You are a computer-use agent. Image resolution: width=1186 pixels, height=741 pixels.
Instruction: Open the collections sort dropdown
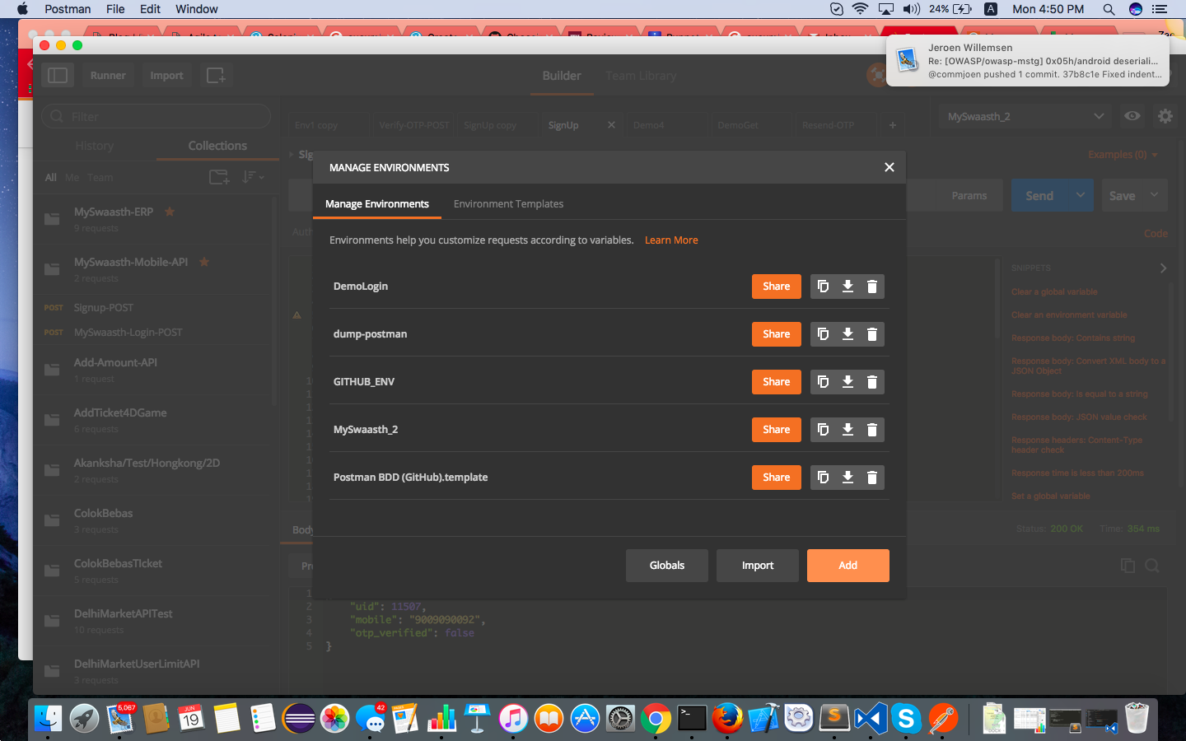[253, 177]
